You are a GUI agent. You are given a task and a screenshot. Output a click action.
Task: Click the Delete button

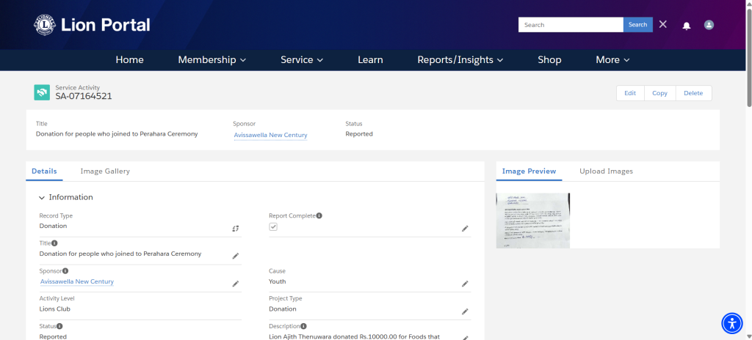pos(693,93)
